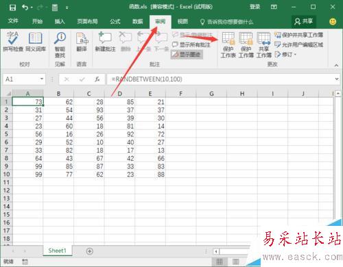Click New Comment (新建批注)

pos(105,42)
